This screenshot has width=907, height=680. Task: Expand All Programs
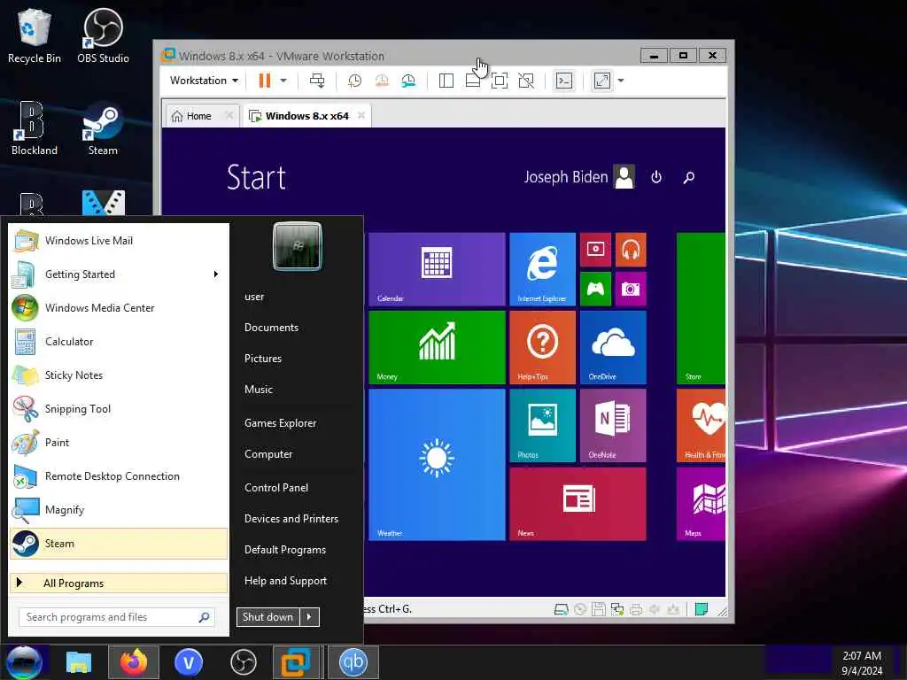pyautogui.click(x=119, y=583)
